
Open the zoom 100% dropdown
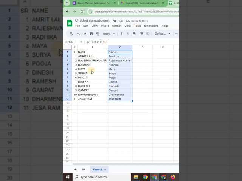tap(109, 34)
